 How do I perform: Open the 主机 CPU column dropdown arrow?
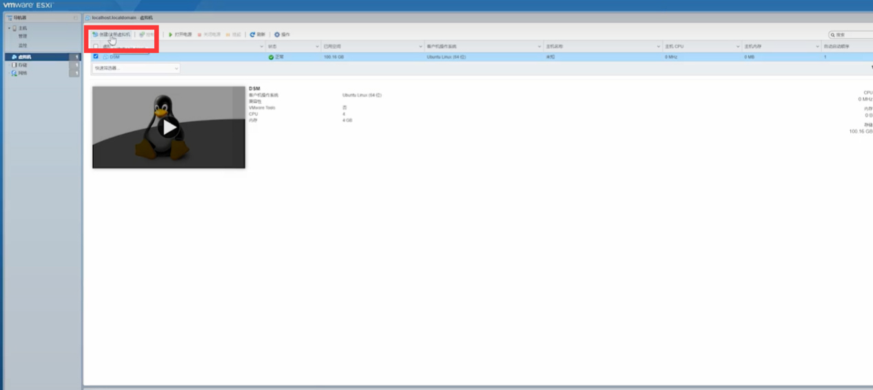[738, 47]
